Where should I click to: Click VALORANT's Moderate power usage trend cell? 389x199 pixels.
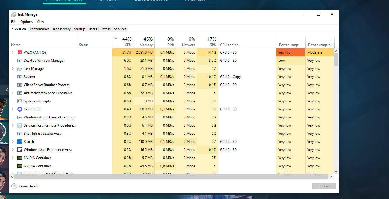click(320, 52)
